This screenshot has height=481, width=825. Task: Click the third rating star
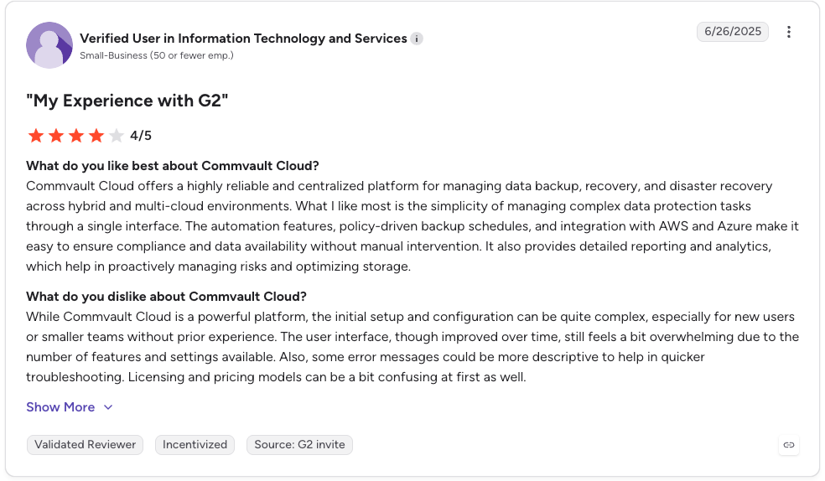coord(76,136)
